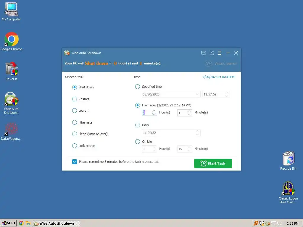303x227 pixels.
Task: Click the 2:16 PM taskbar clock
Action: 293,223
